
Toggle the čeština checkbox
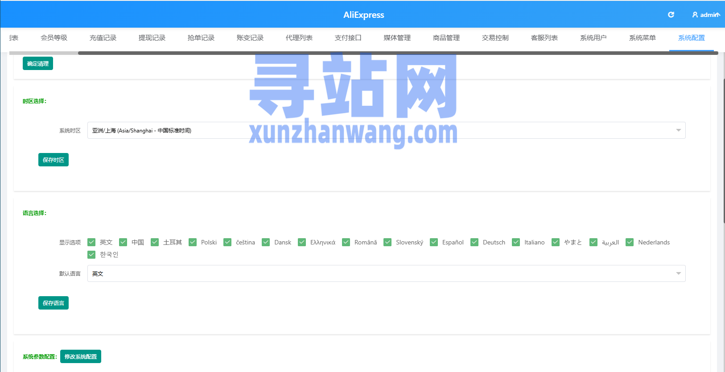coord(227,242)
